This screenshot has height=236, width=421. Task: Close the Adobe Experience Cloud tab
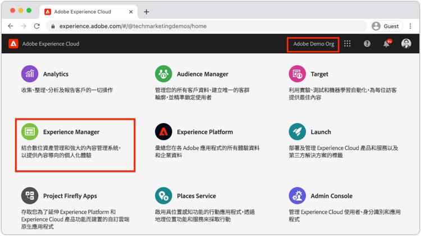click(x=131, y=12)
